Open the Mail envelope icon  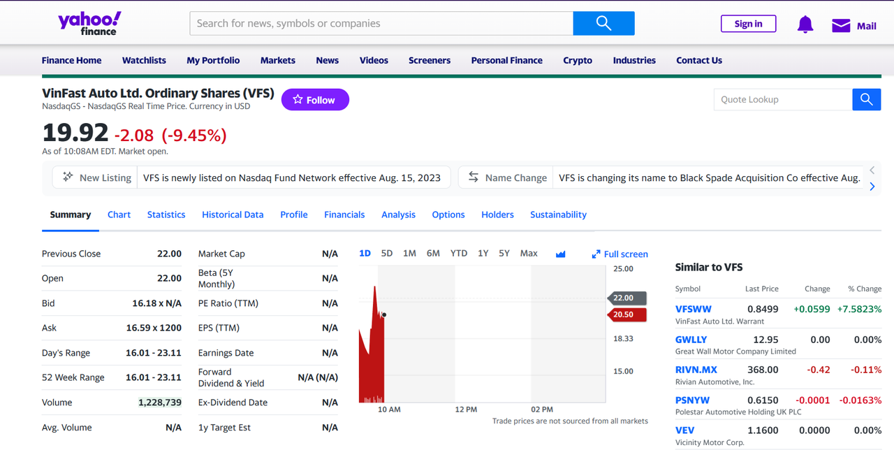coord(841,26)
